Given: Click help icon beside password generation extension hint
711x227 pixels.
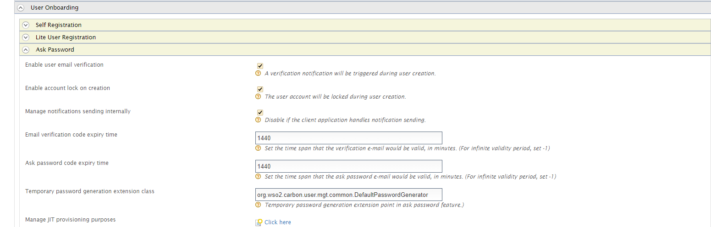Looking at the screenshot, I should click(258, 205).
